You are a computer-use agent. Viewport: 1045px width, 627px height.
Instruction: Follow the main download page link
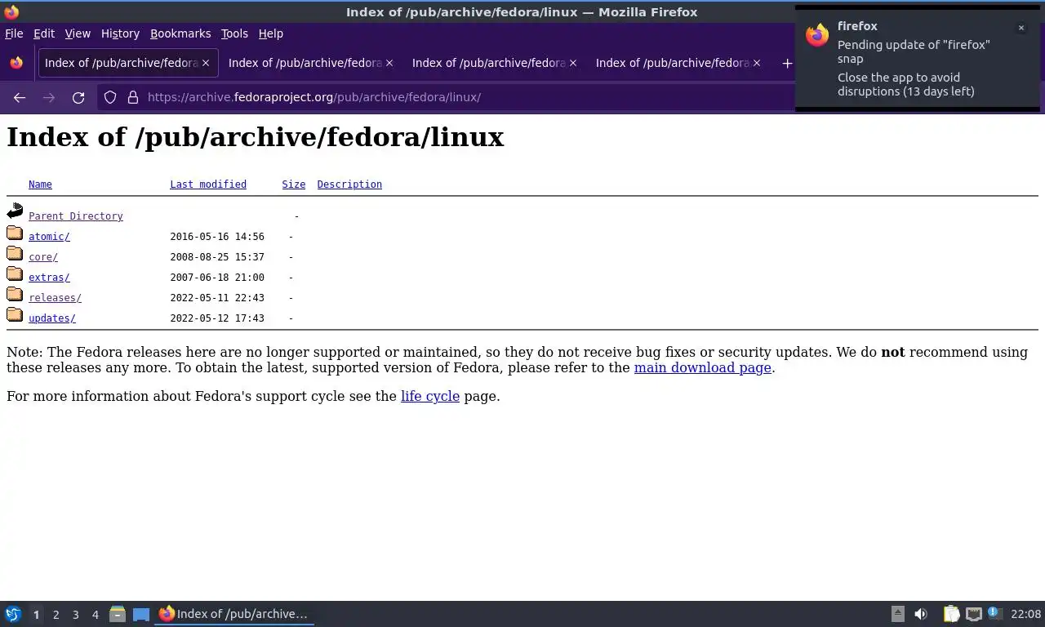point(703,367)
